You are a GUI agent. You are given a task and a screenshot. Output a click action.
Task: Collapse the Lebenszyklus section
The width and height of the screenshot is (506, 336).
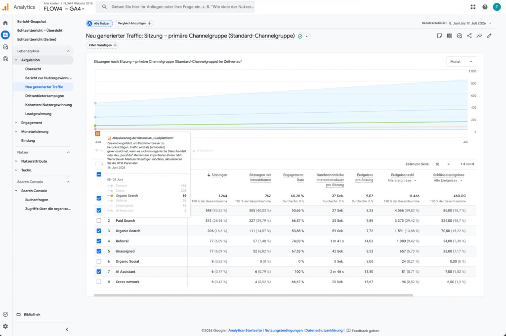(x=68, y=51)
